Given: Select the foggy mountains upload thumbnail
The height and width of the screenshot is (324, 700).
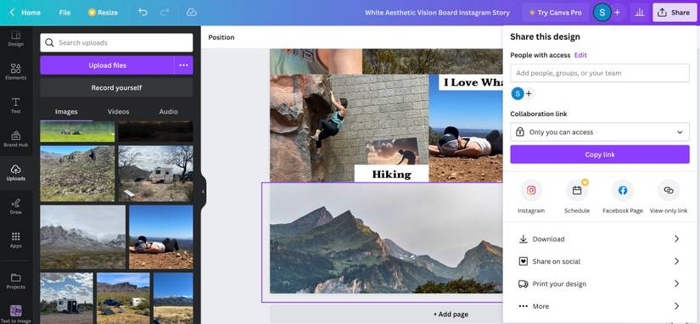Looking at the screenshot, I should (x=82, y=237).
